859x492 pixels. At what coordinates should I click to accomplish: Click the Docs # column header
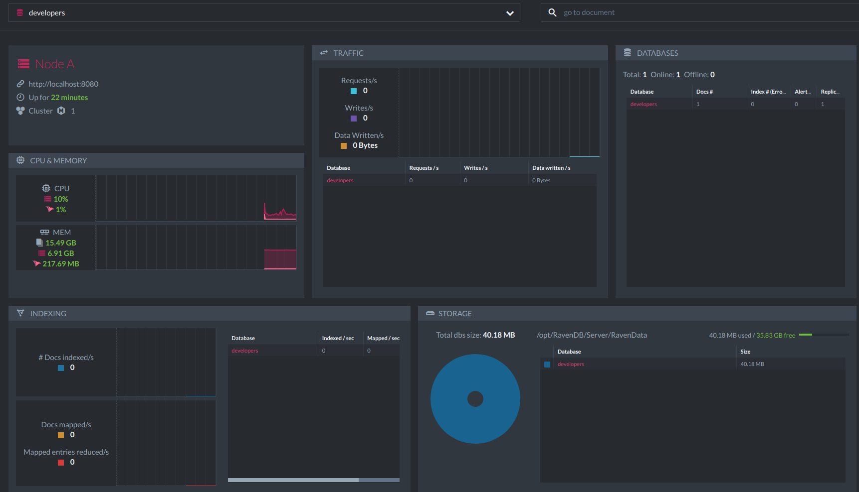[x=704, y=92]
